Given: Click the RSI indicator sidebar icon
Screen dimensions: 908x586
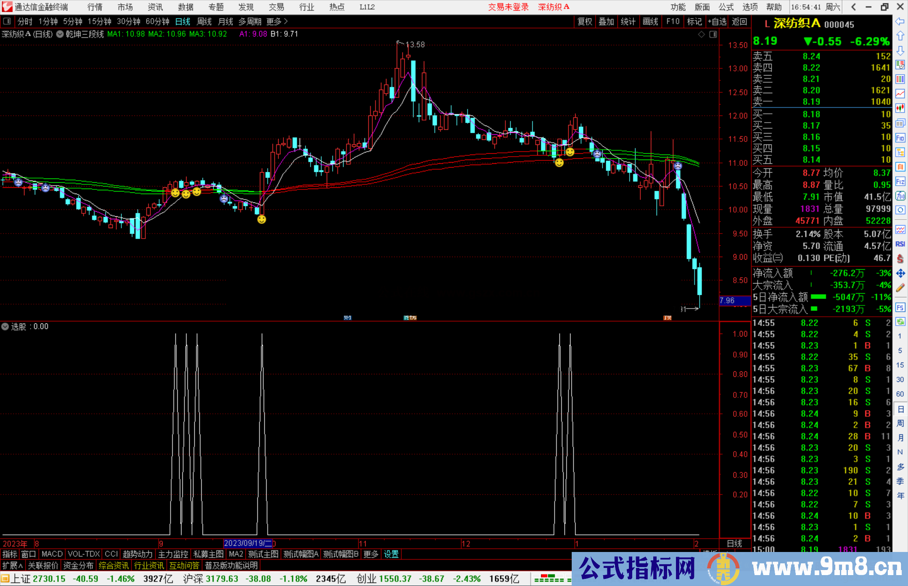Looking at the screenshot, I should (900, 244).
